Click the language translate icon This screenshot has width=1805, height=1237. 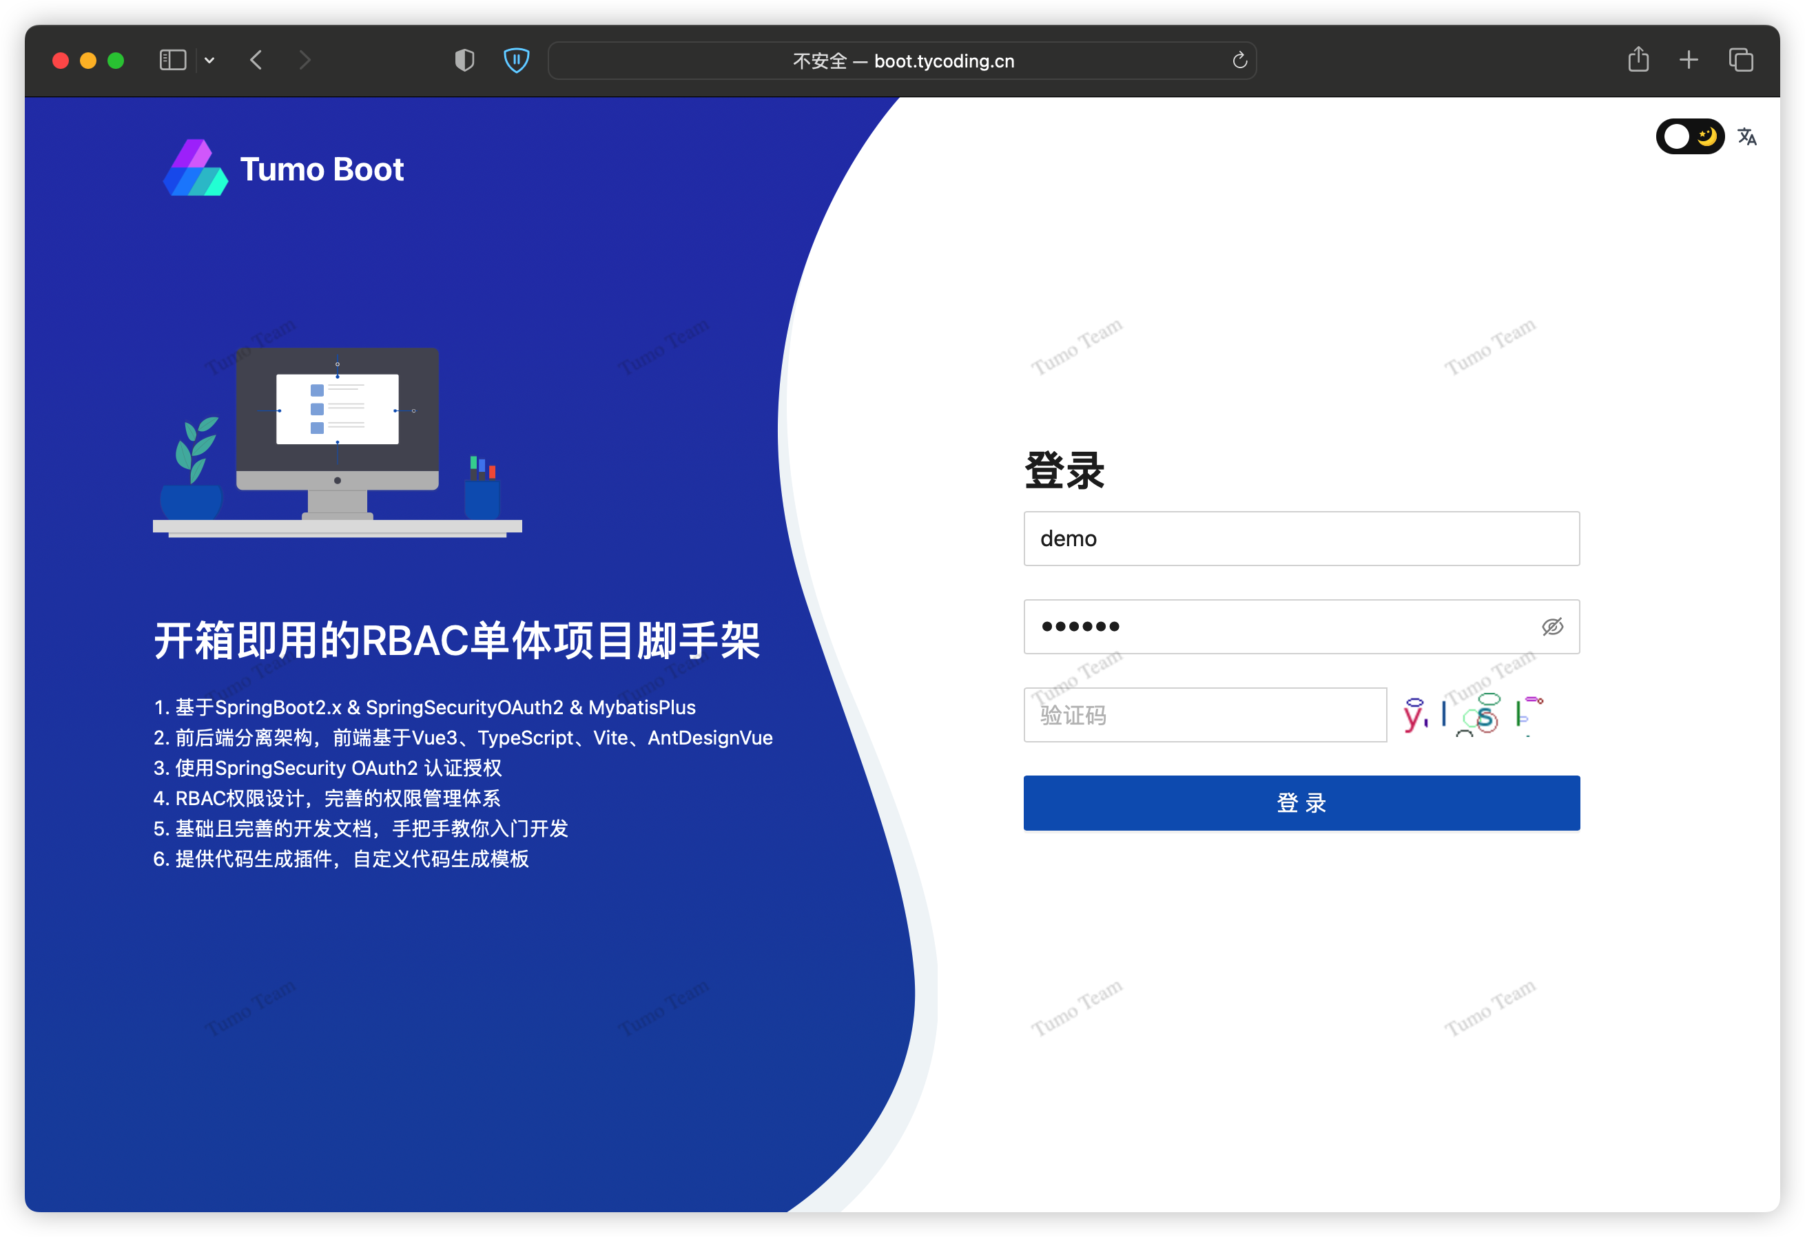(x=1746, y=136)
